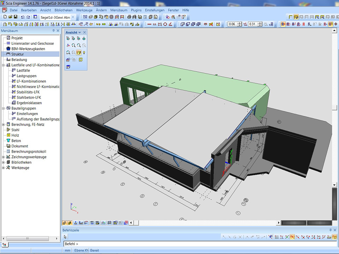Toggle the first highlighted button on view bar bottom-left
This screenshot has width=339, height=254.
[x=65, y=223]
